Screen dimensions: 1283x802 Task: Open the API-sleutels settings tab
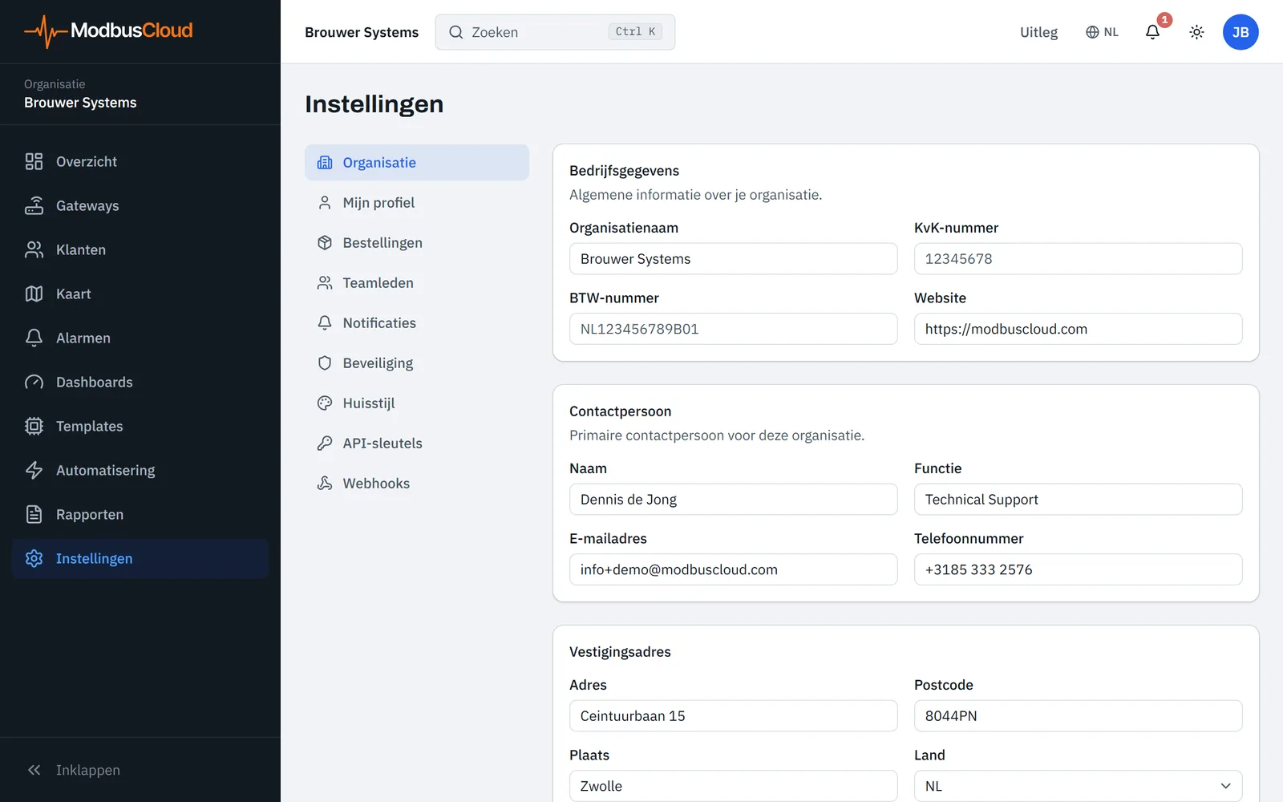417,444
